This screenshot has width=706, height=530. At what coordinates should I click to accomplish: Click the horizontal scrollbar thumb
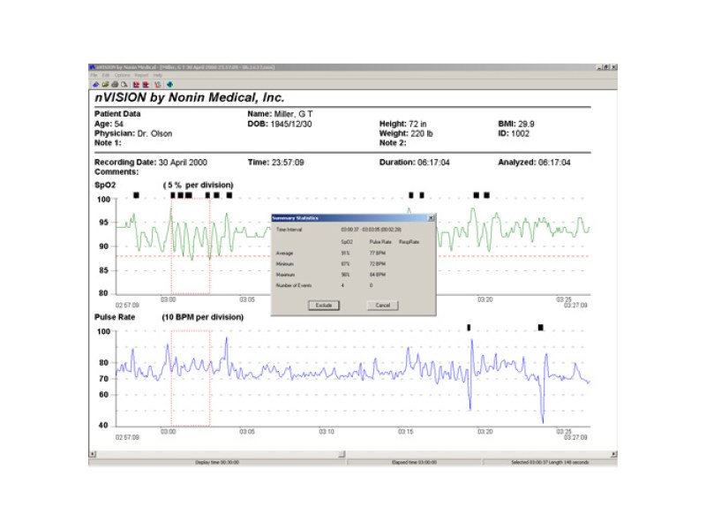click(x=342, y=454)
